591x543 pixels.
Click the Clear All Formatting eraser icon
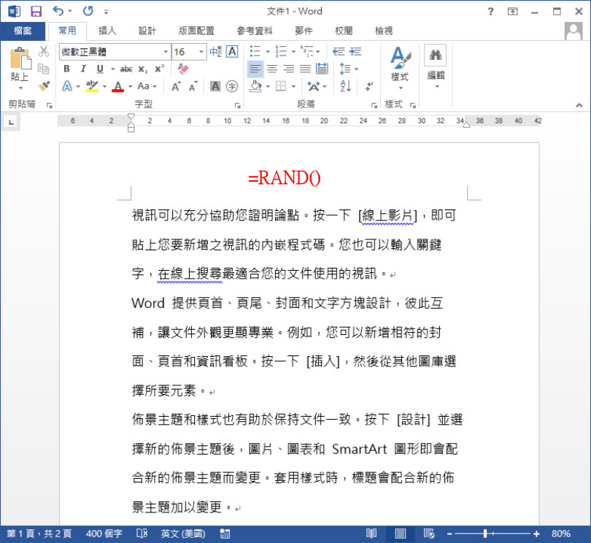(183, 69)
